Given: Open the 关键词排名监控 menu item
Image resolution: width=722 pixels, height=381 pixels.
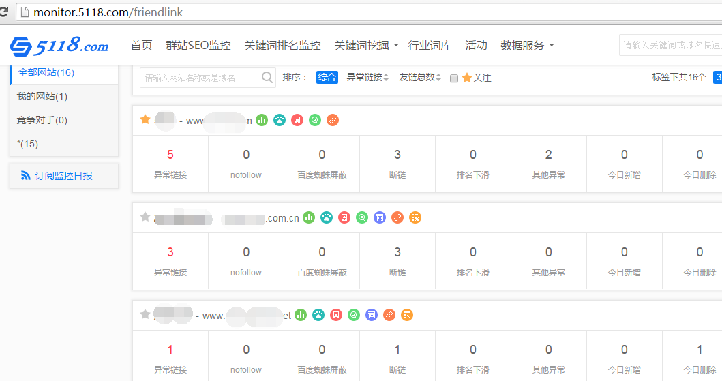Looking at the screenshot, I should 282,46.
